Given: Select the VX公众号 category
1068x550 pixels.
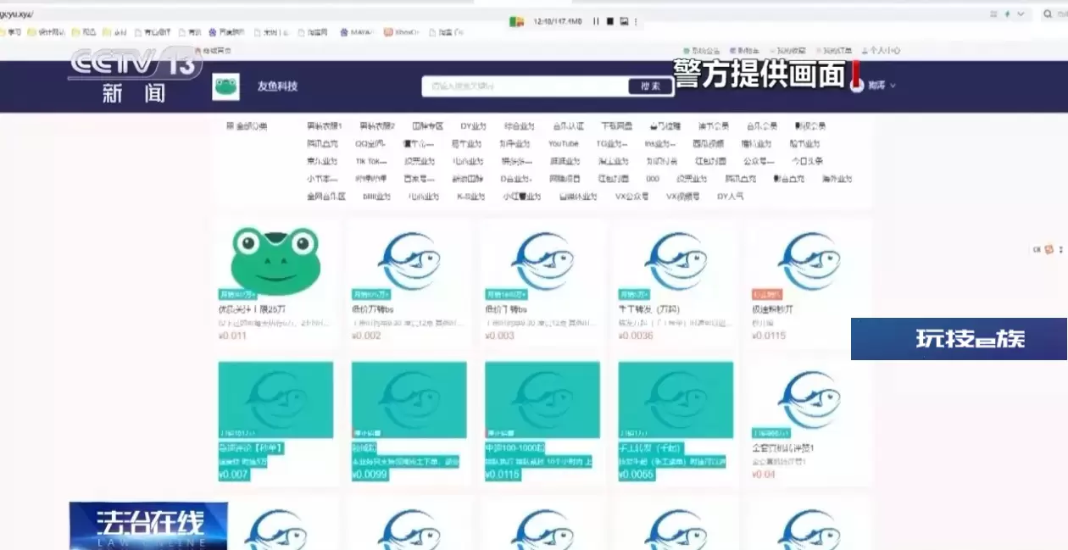Looking at the screenshot, I should [x=631, y=197].
